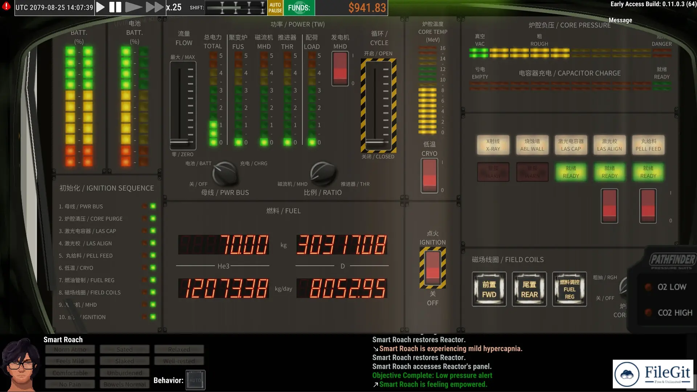Click Smart Roach character portrait
This screenshot has width=697, height=392.
click(20, 365)
